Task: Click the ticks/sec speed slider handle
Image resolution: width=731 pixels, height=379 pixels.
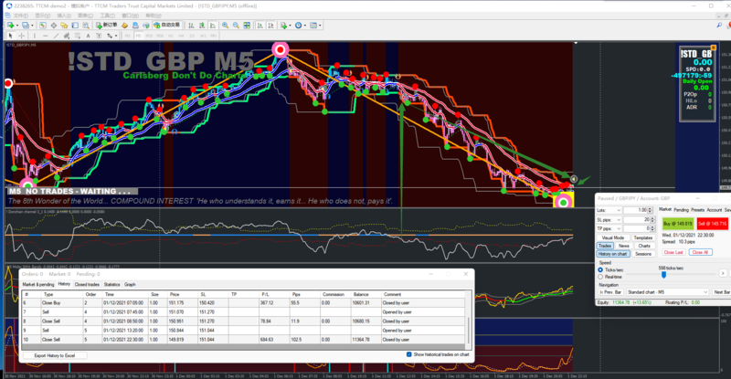Action: click(663, 273)
